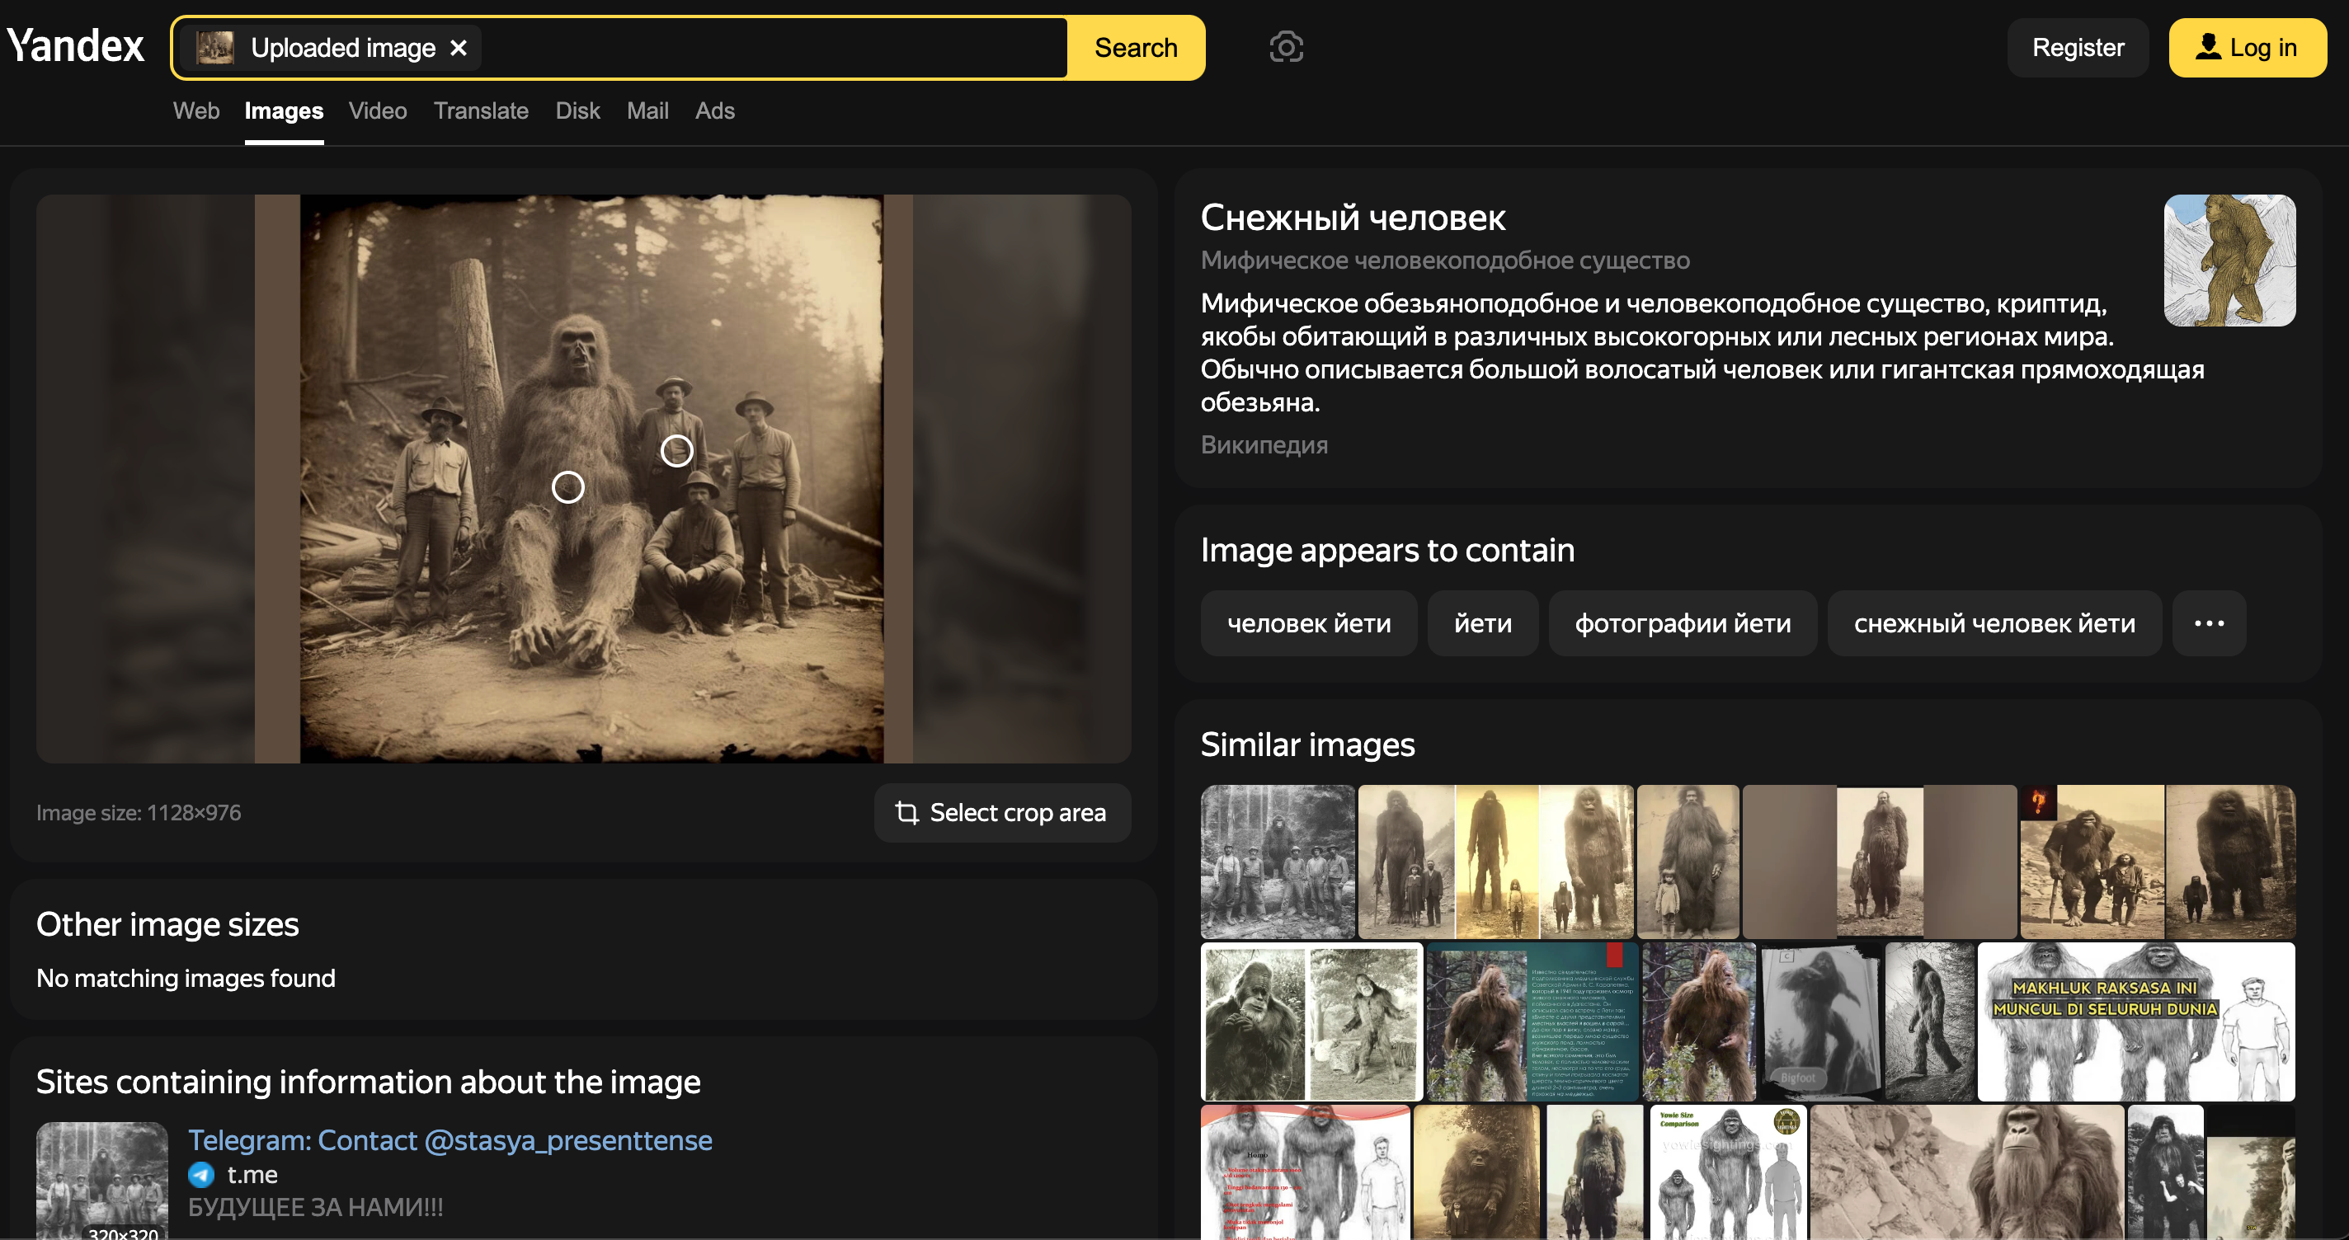
Task: Click the Search button
Action: coord(1135,48)
